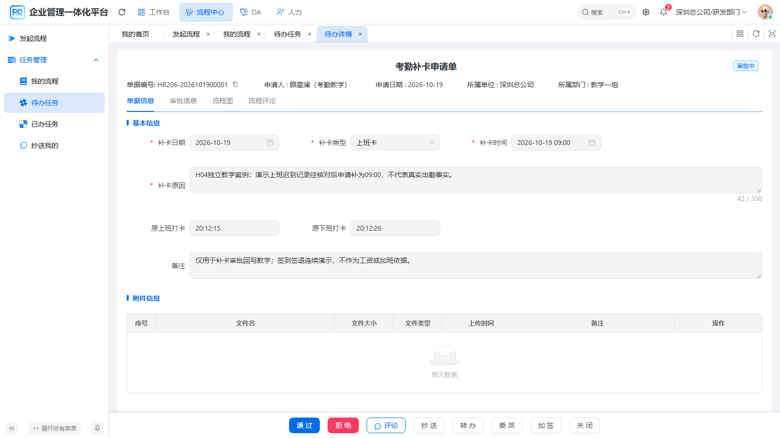
Task: Reject the request with 拒绝 button
Action: pyautogui.click(x=343, y=425)
